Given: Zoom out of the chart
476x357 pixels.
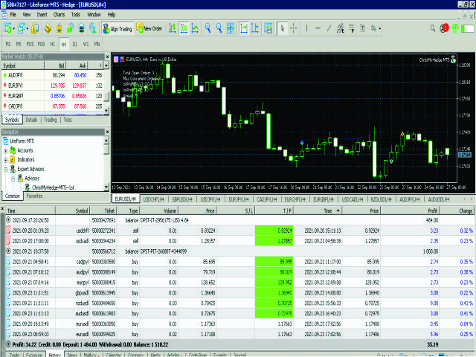Looking at the screenshot, I should (219, 28).
